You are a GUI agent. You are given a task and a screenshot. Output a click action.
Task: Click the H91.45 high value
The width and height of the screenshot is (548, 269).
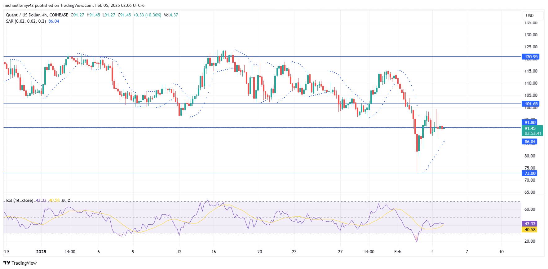tap(93, 15)
